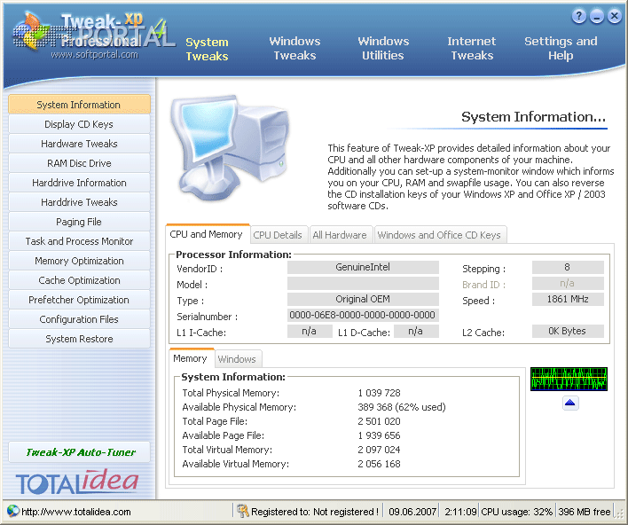Open System Restore
Viewport: 628px width, 525px height.
tap(79, 339)
